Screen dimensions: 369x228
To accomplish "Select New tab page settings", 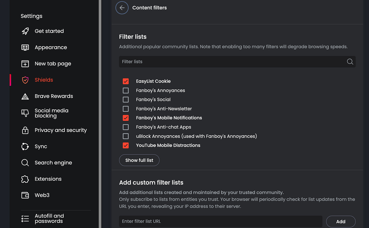I will pyautogui.click(x=53, y=64).
